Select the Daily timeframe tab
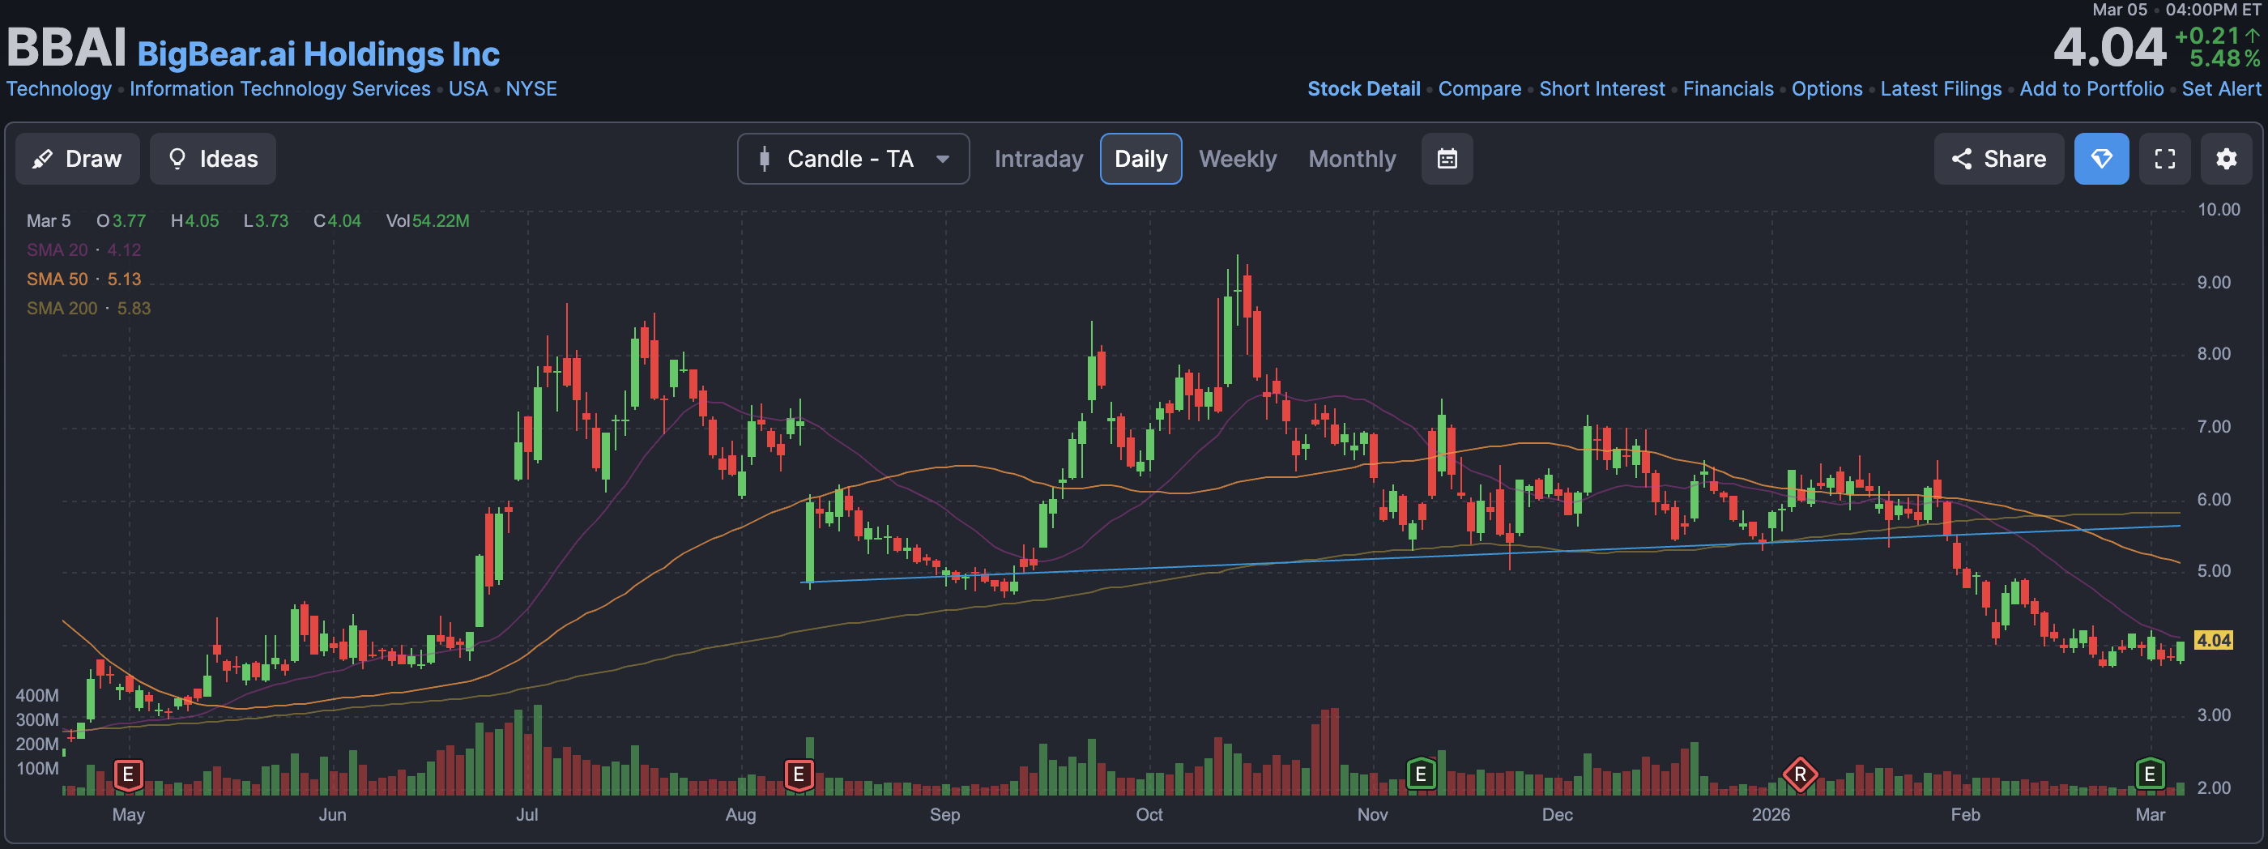 1140,159
